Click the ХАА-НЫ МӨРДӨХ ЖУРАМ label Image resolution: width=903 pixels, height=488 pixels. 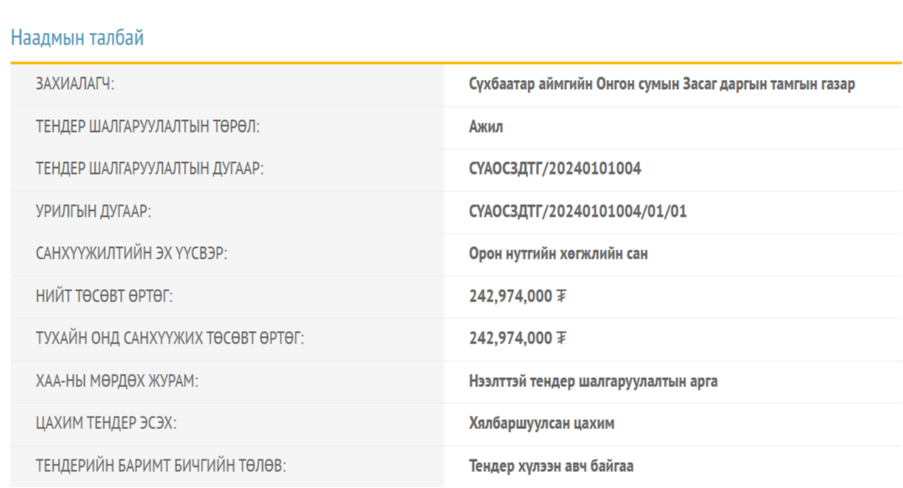(x=117, y=381)
